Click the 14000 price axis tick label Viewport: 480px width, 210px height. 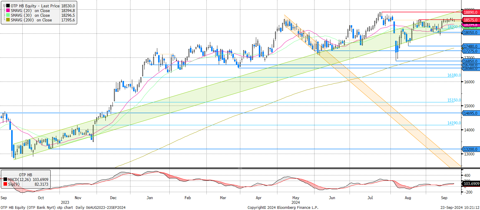coord(469,130)
